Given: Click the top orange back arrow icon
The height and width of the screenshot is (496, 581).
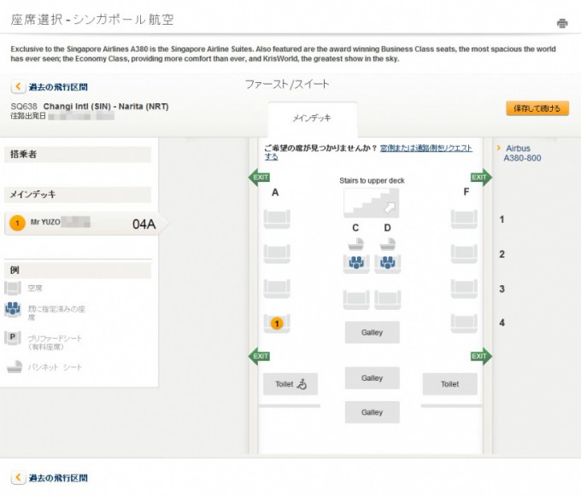Looking at the screenshot, I should tap(18, 86).
